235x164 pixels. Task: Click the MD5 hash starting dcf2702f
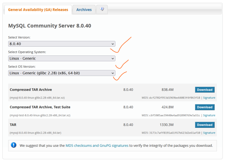pos(175,98)
